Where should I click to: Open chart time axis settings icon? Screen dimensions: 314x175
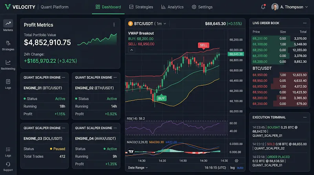point(237,161)
